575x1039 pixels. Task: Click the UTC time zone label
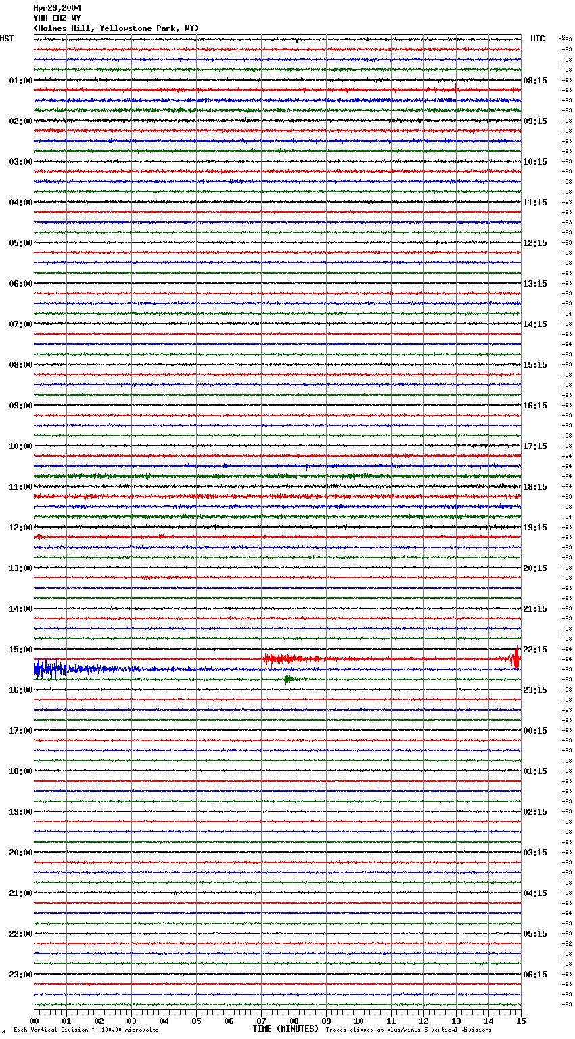point(538,39)
